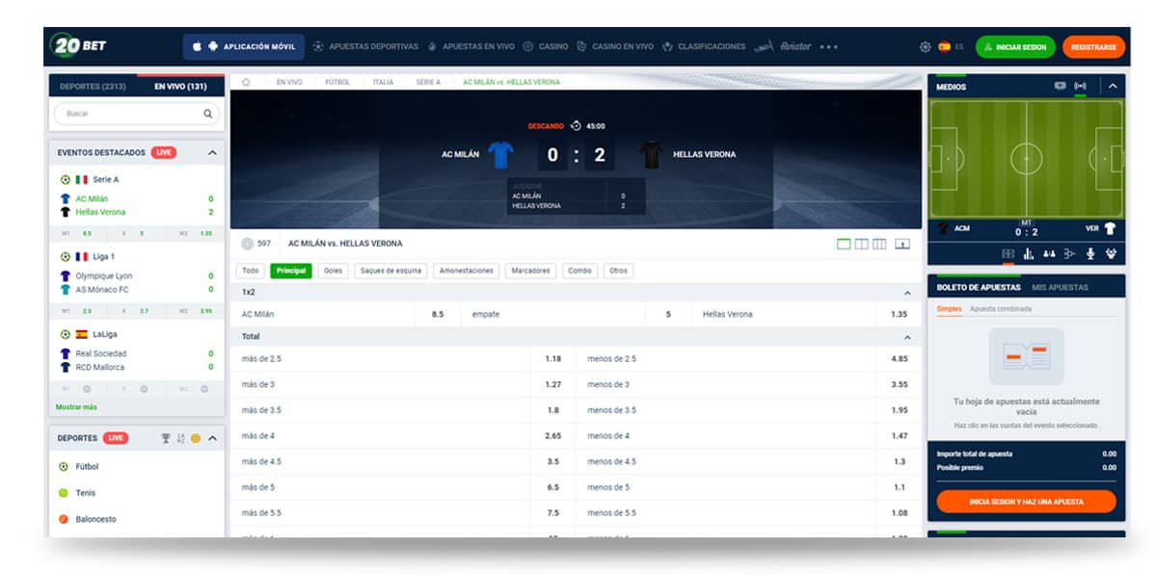Open the Apuestas Deportivas menu
1157x574 pixels.
[x=366, y=46]
